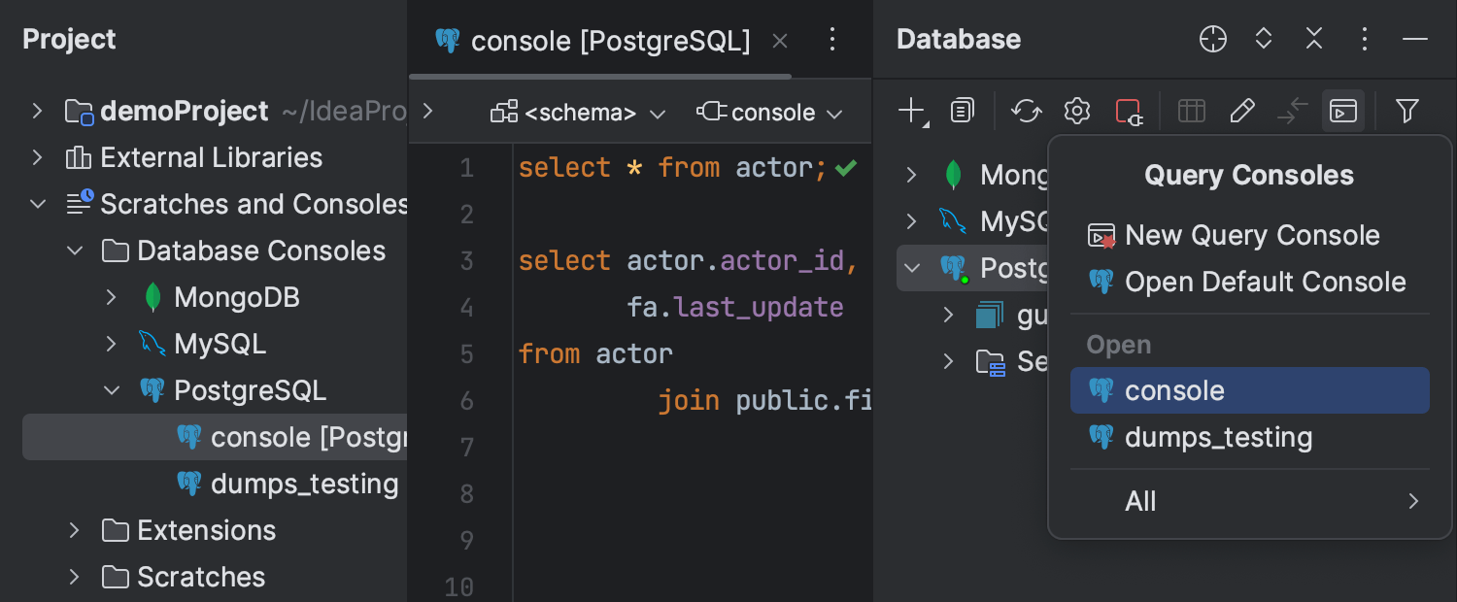This screenshot has width=1457, height=602.
Task: Click the table editor icon
Action: [1192, 112]
